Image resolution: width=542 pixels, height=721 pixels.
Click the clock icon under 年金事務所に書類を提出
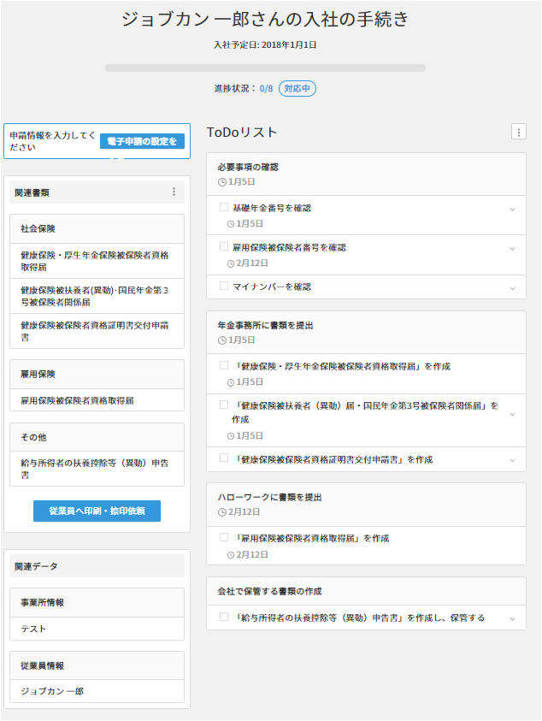222,340
